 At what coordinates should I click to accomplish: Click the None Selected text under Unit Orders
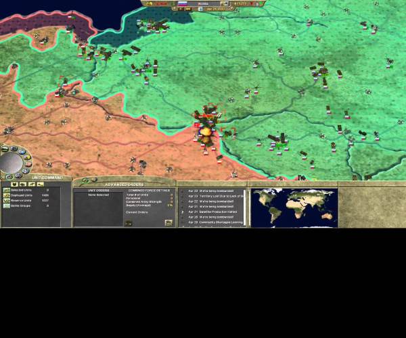coord(98,195)
